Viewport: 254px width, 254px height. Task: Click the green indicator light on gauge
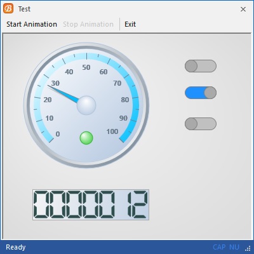[x=86, y=138]
